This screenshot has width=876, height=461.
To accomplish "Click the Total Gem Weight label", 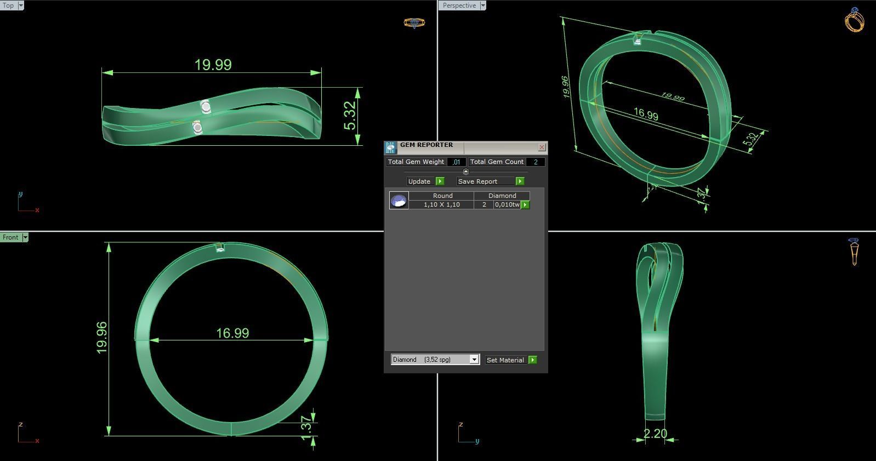I will tap(416, 162).
